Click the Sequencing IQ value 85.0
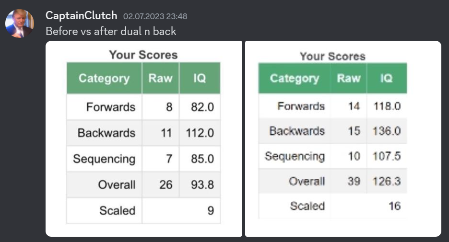449x242 pixels. pyautogui.click(x=202, y=159)
